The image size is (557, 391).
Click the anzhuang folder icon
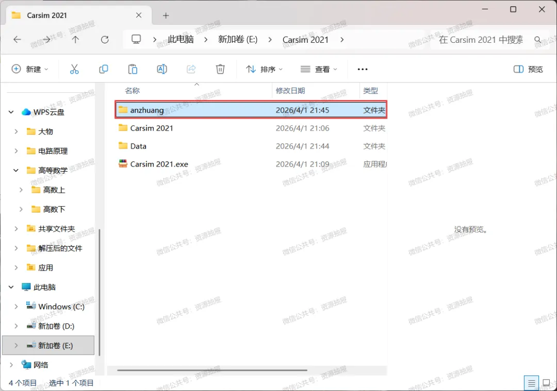tap(123, 110)
